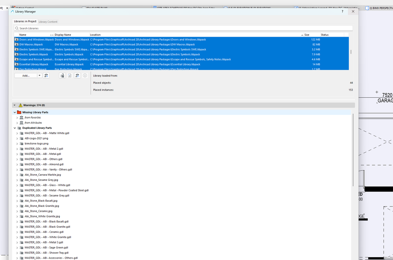
Task: Select MASTER_GDL - ABI - Metal 2.gdl
Action: click(44, 149)
